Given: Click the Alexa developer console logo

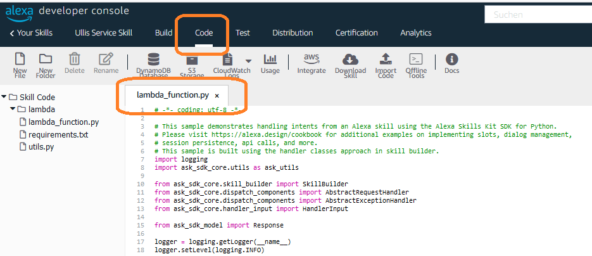Looking at the screenshot, I should (x=67, y=13).
